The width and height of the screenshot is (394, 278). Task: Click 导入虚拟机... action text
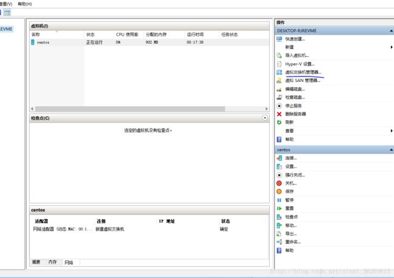(x=297, y=55)
